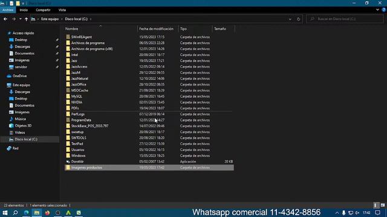Screen dimensions: 387x217
Task: Switch to the Vista ribbon tab
Action: click(62, 10)
